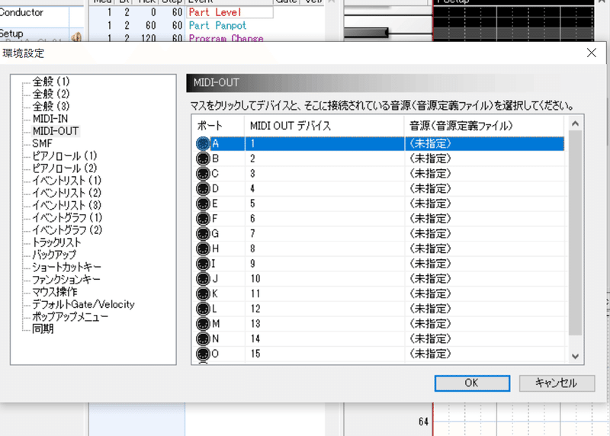Choose MIDI OUT device cell for port C

pyautogui.click(x=325, y=174)
